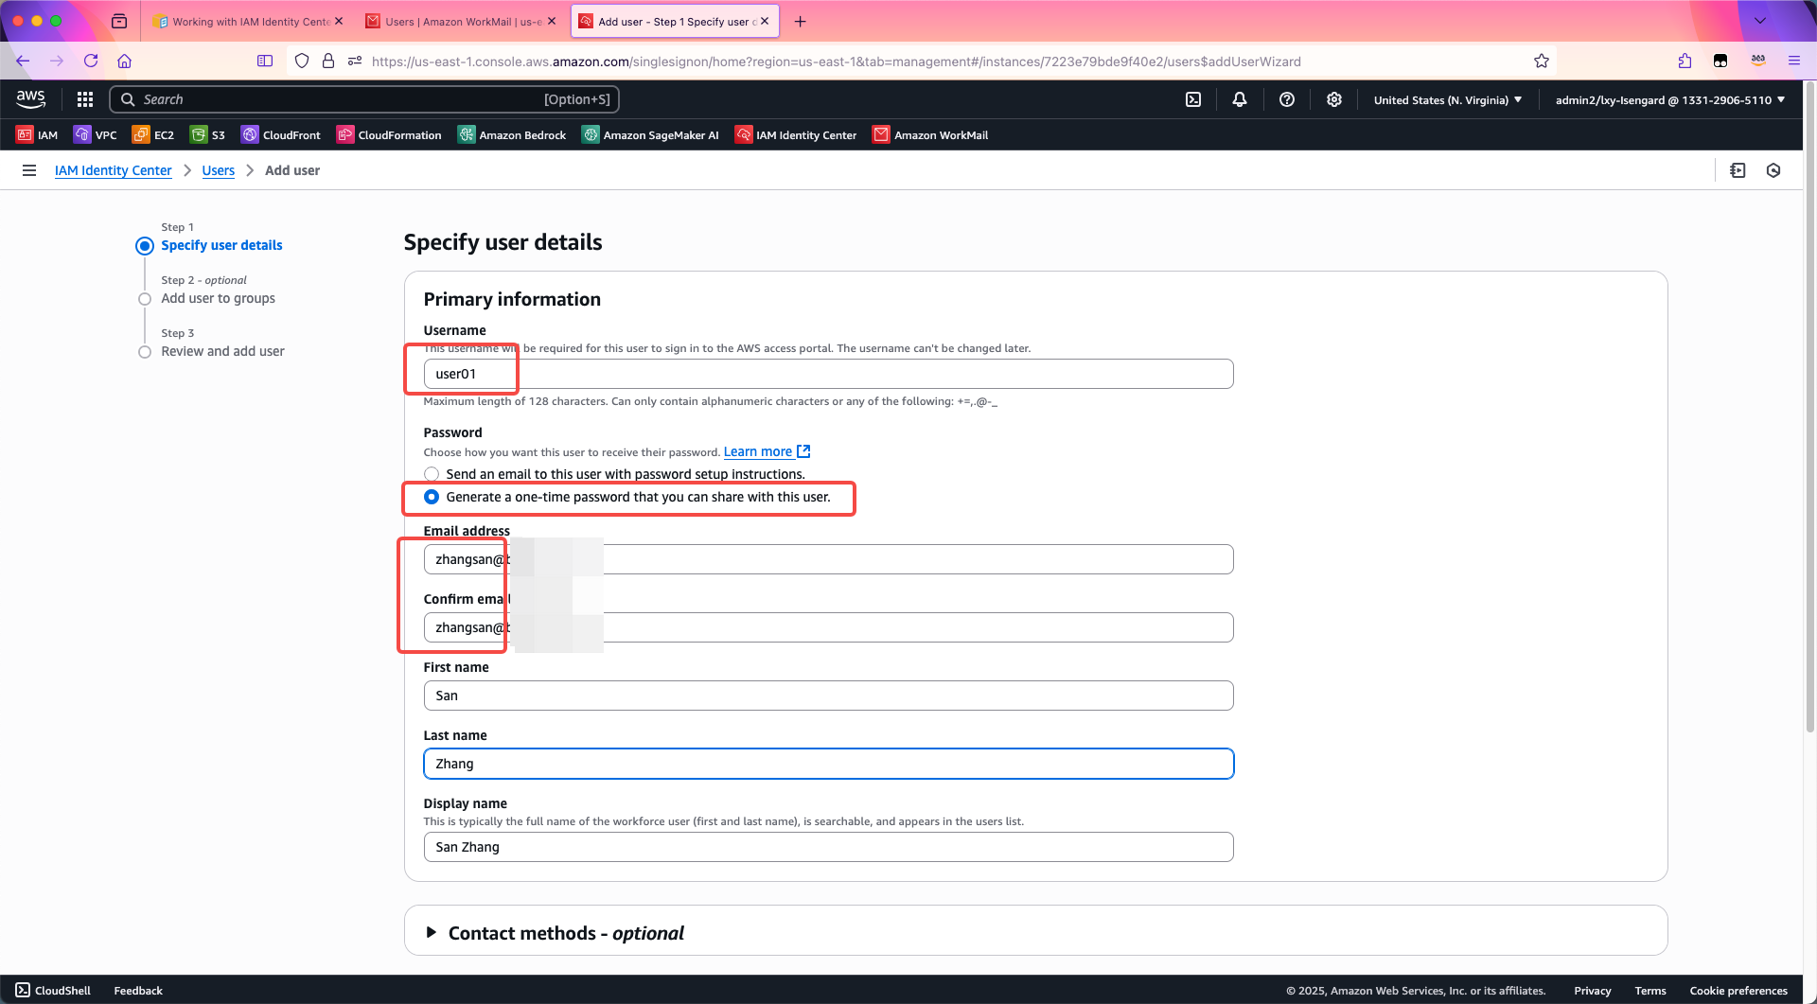Viewport: 1817px width, 1004px height.
Task: Open the admin2 account dropdown menu
Action: tap(1670, 99)
